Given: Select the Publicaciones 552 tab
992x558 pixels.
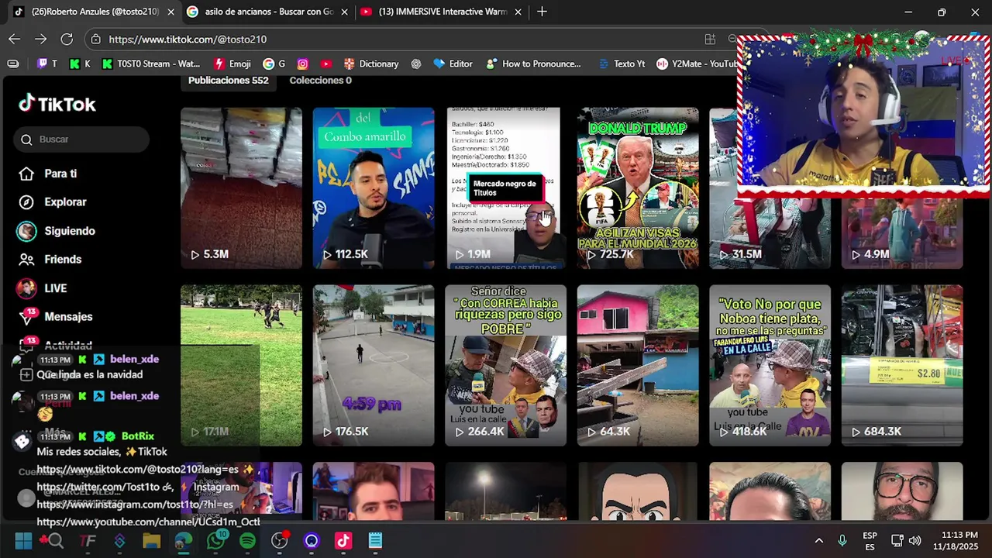Looking at the screenshot, I should click(228, 81).
